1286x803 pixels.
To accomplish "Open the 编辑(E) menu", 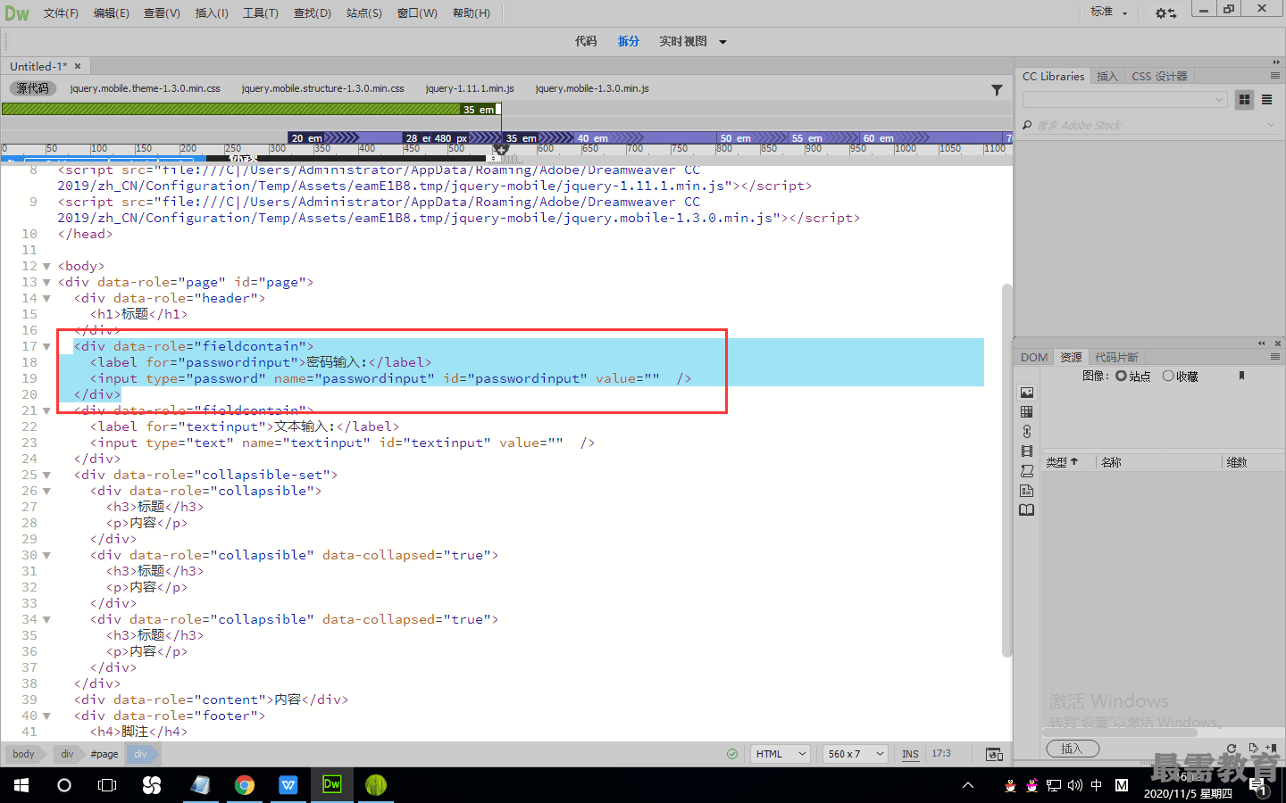I will 112,13.
